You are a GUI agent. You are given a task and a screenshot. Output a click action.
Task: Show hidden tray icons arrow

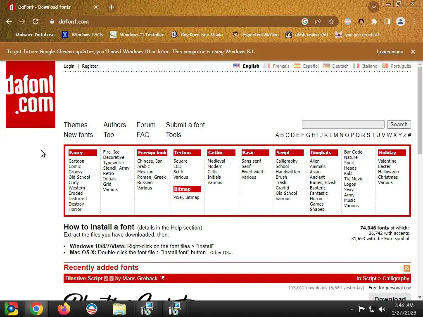352,309
